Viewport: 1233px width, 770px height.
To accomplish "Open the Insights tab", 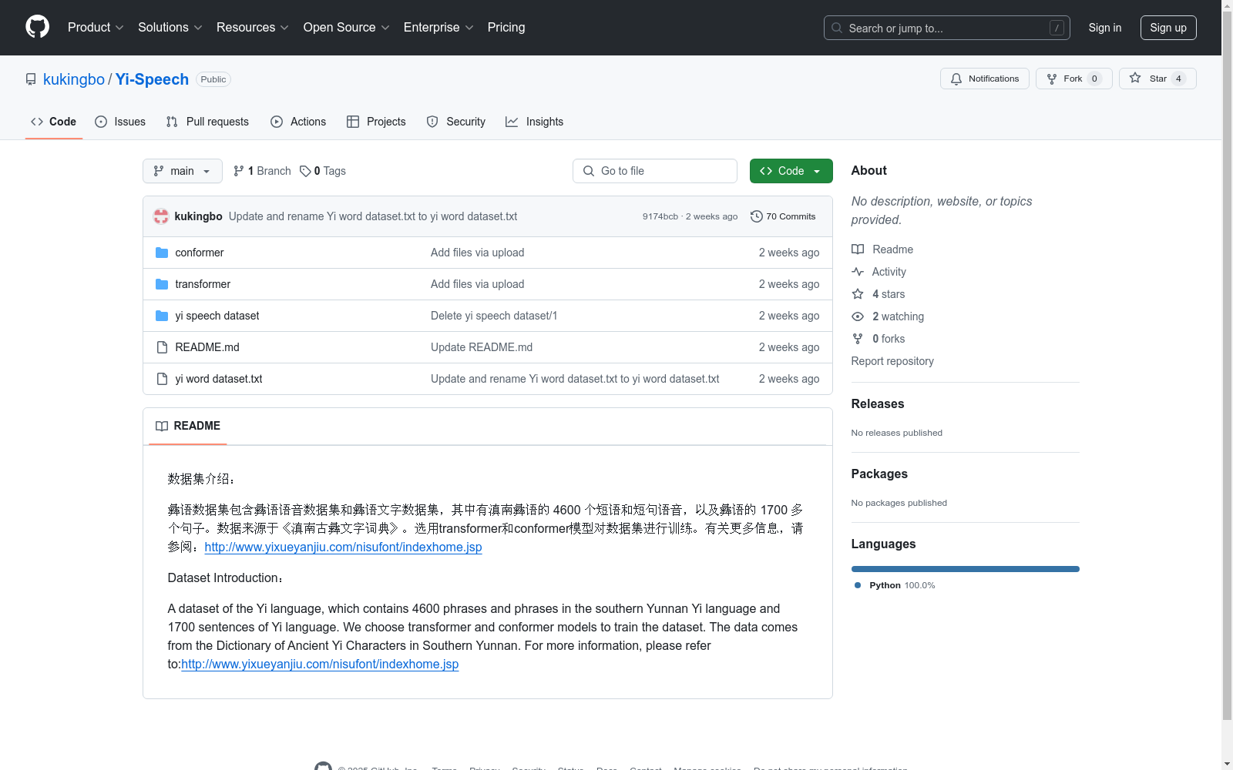I will (x=535, y=122).
